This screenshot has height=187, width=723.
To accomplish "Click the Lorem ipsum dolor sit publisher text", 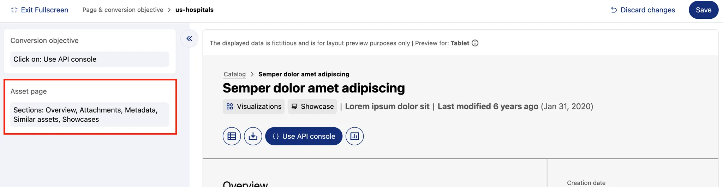I will point(387,107).
